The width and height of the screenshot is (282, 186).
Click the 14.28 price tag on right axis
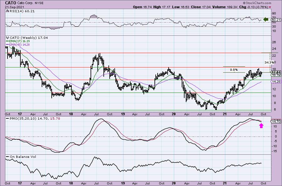[x=276, y=82]
